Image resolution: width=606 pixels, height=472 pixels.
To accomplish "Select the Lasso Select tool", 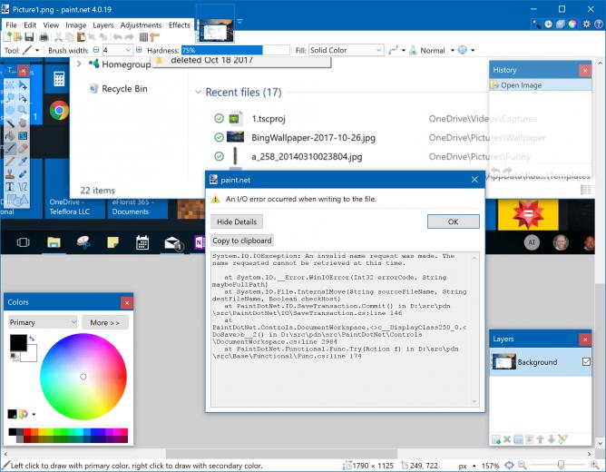I will pyautogui.click(x=10, y=98).
